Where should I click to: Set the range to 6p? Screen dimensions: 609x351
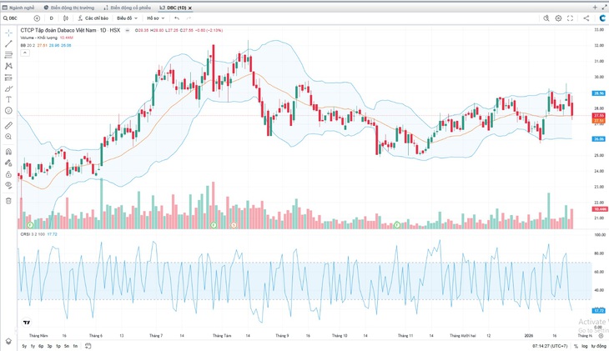pyautogui.click(x=41, y=346)
